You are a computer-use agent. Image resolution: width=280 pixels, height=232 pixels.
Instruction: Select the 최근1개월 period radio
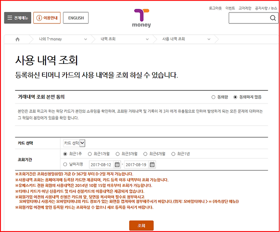click(x=90, y=154)
